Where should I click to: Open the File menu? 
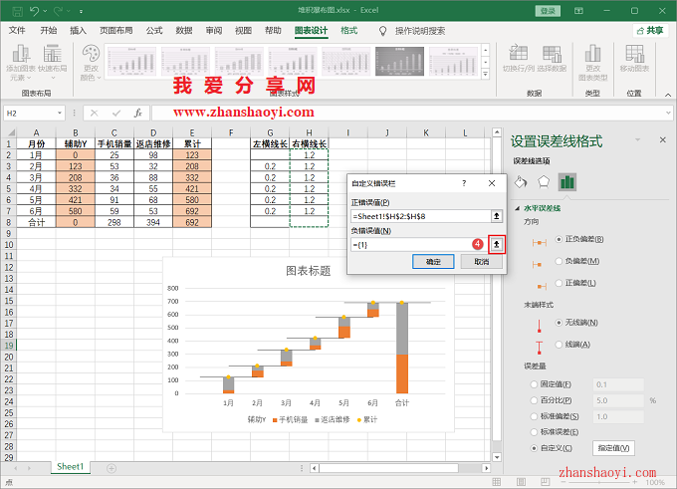point(17,30)
